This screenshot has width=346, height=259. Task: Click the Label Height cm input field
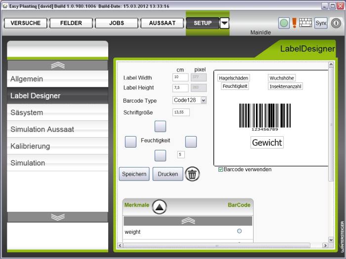click(180, 88)
